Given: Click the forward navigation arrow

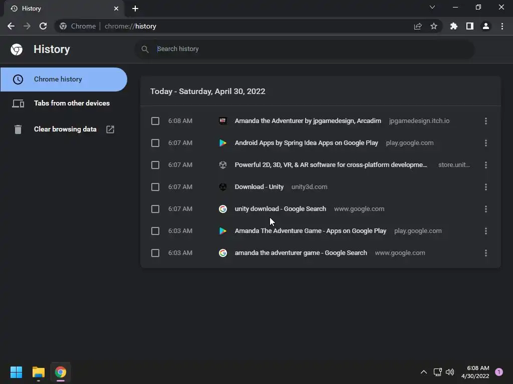Looking at the screenshot, I should (27, 26).
